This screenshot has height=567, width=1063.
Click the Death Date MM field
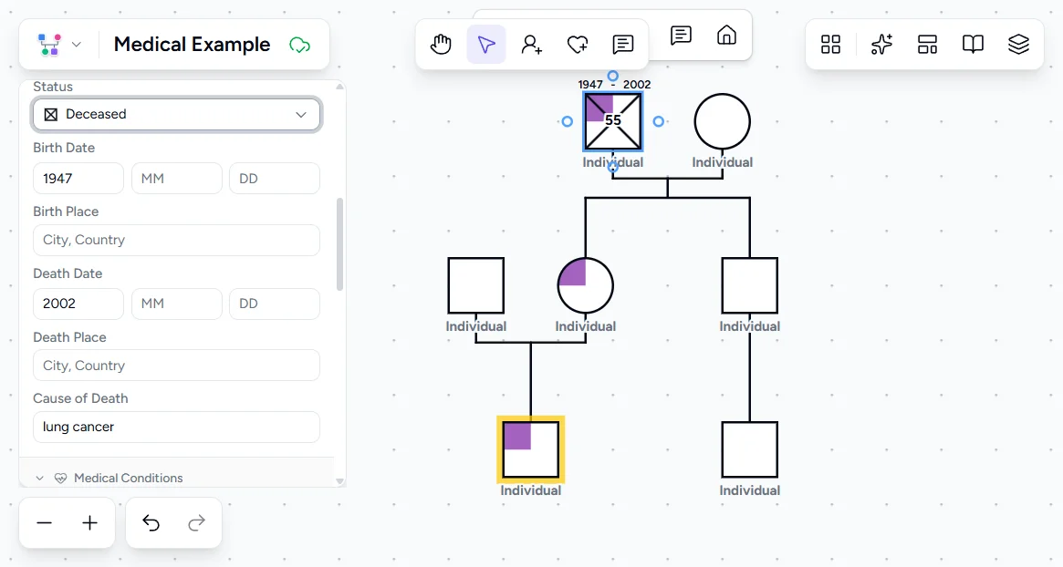(x=177, y=304)
